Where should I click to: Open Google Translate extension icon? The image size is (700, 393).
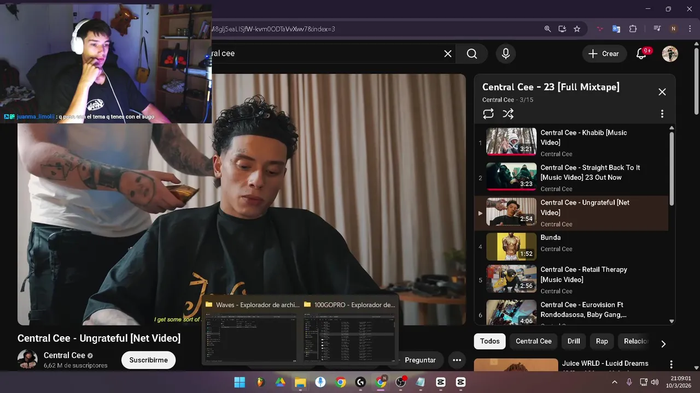[x=616, y=29]
